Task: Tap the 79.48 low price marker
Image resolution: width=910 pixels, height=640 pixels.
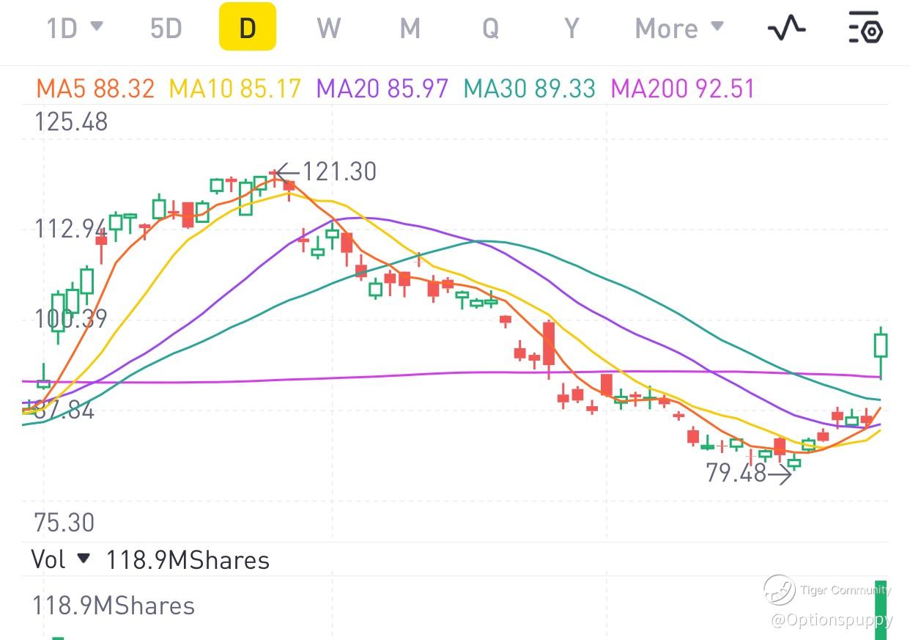Action: (749, 474)
